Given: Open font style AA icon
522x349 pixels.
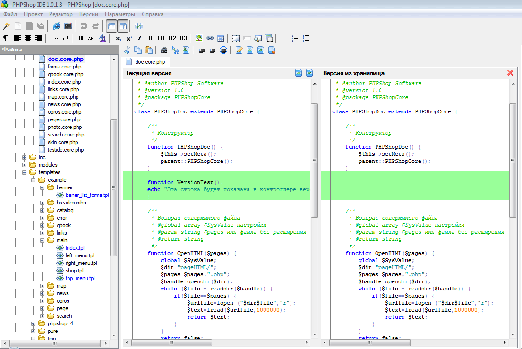Looking at the screenshot, I should [x=103, y=38].
